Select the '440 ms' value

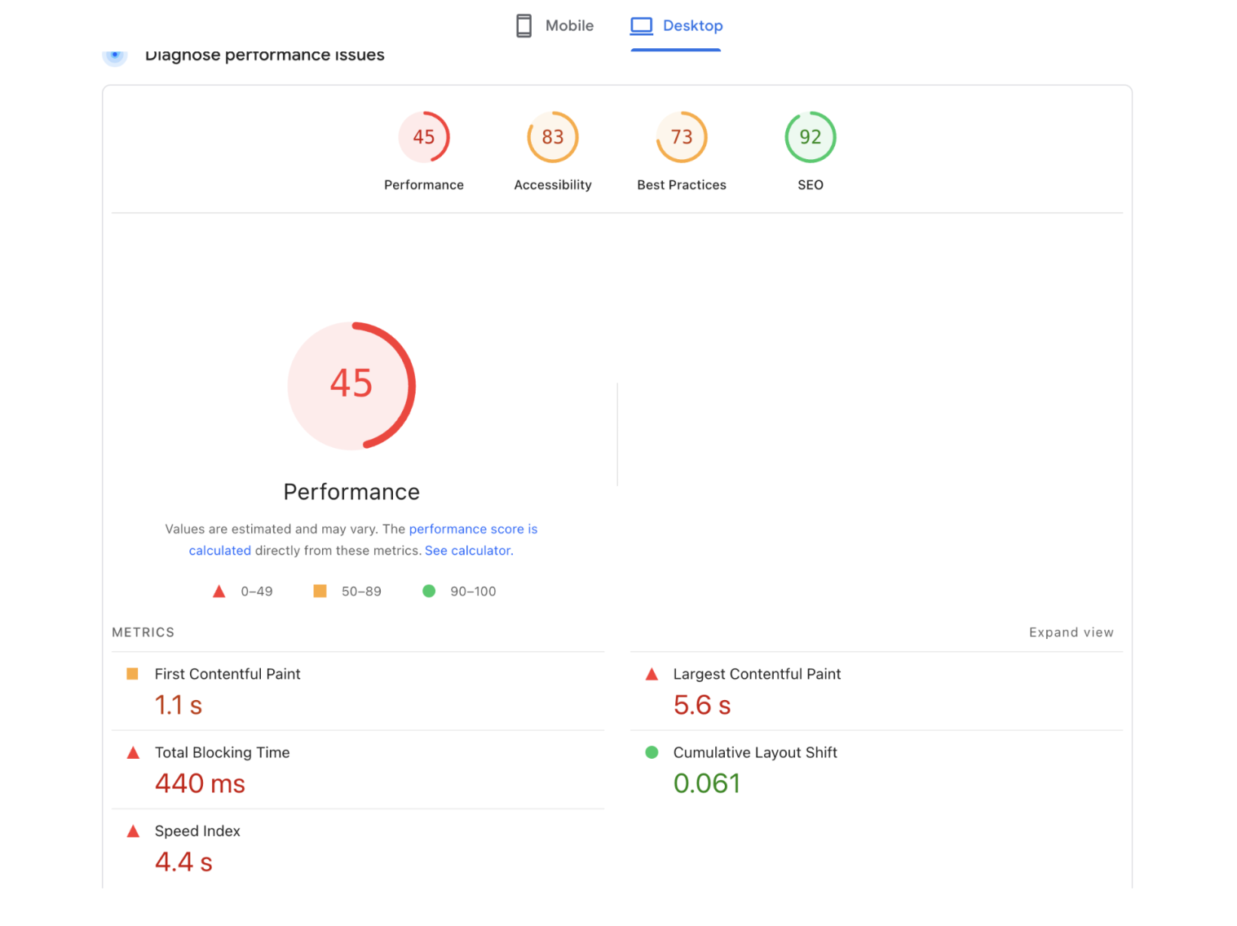tap(200, 783)
